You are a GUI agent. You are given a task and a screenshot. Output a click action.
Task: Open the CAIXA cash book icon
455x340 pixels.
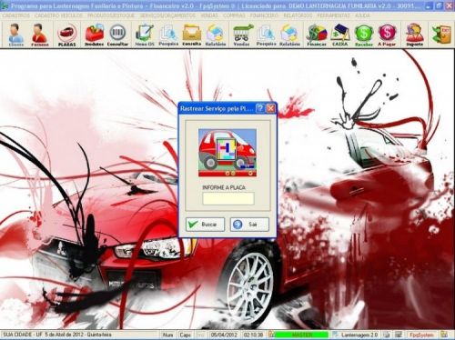point(340,35)
